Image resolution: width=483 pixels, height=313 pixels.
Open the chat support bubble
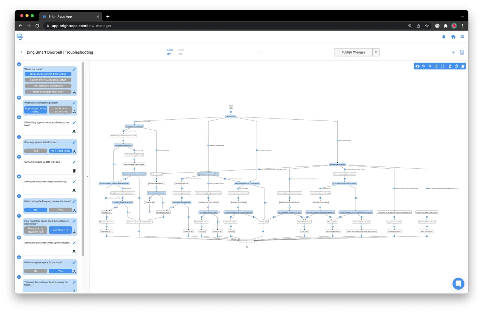[458, 284]
